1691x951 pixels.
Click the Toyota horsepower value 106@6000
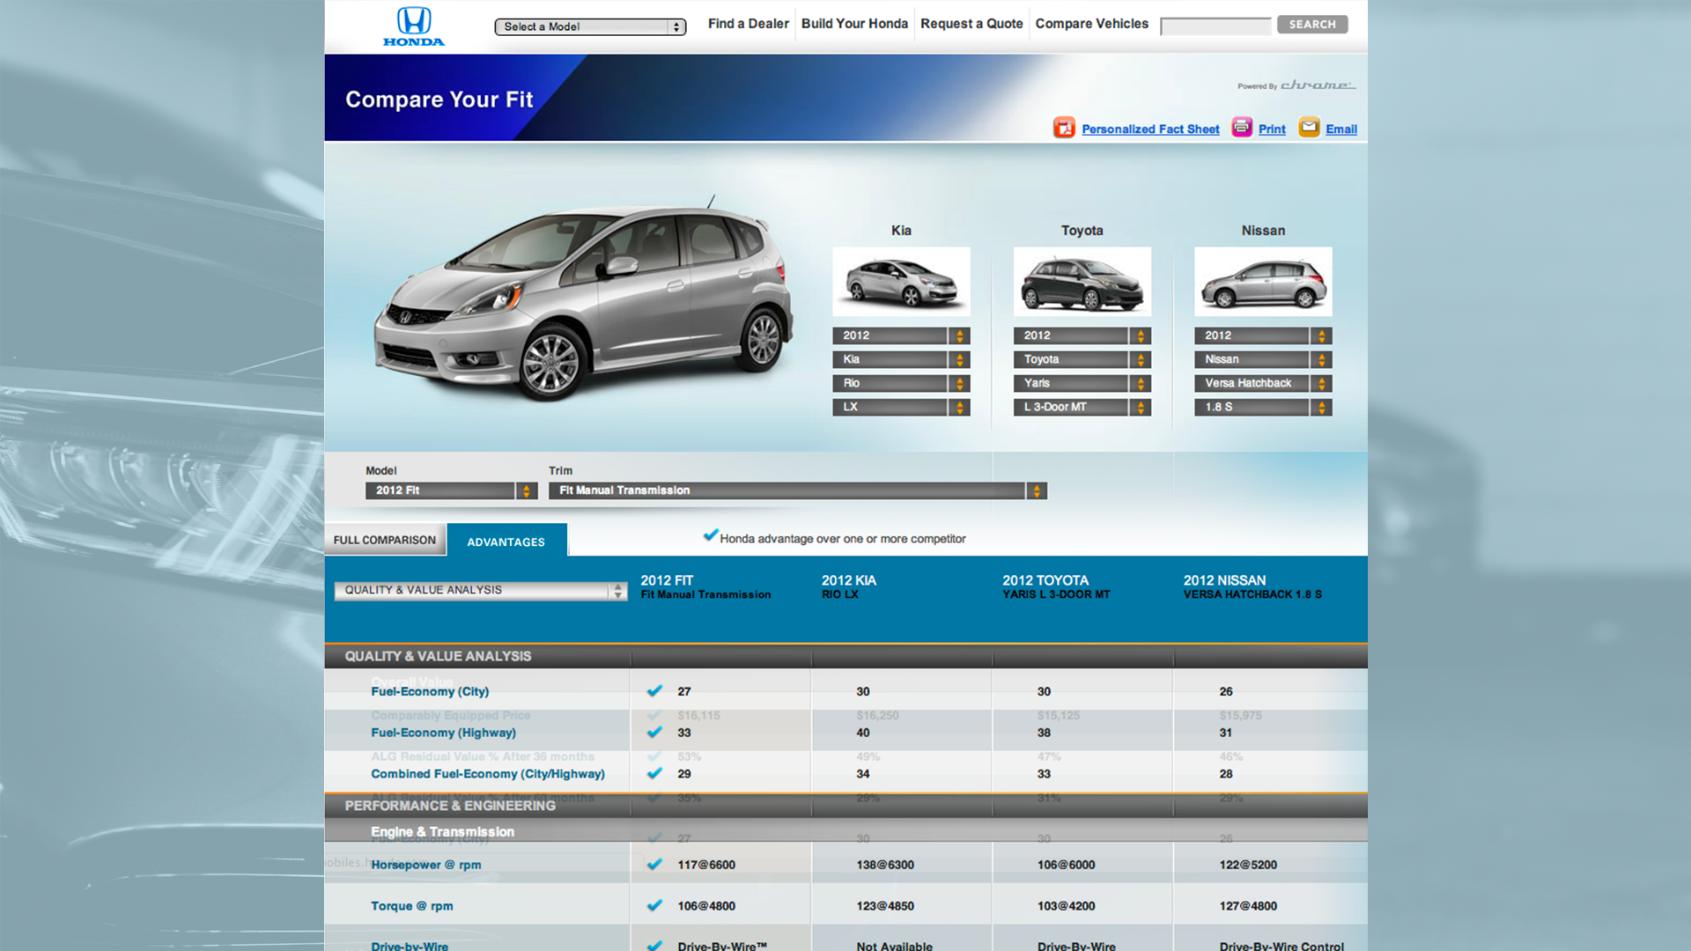click(1066, 865)
